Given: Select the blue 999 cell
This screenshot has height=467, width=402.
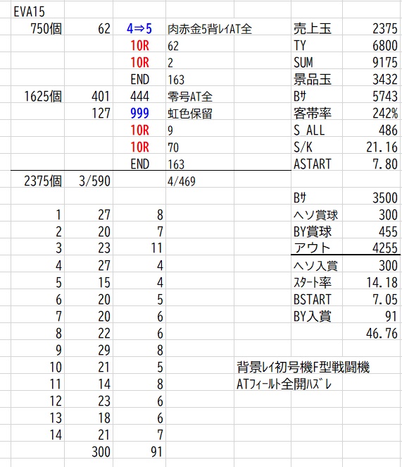Looking at the screenshot, I should click(x=139, y=113).
